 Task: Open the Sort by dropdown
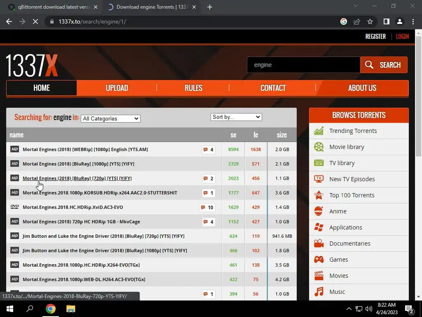(x=236, y=117)
